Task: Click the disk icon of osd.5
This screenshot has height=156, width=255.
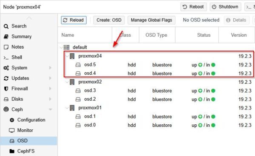Action: coord(78,65)
